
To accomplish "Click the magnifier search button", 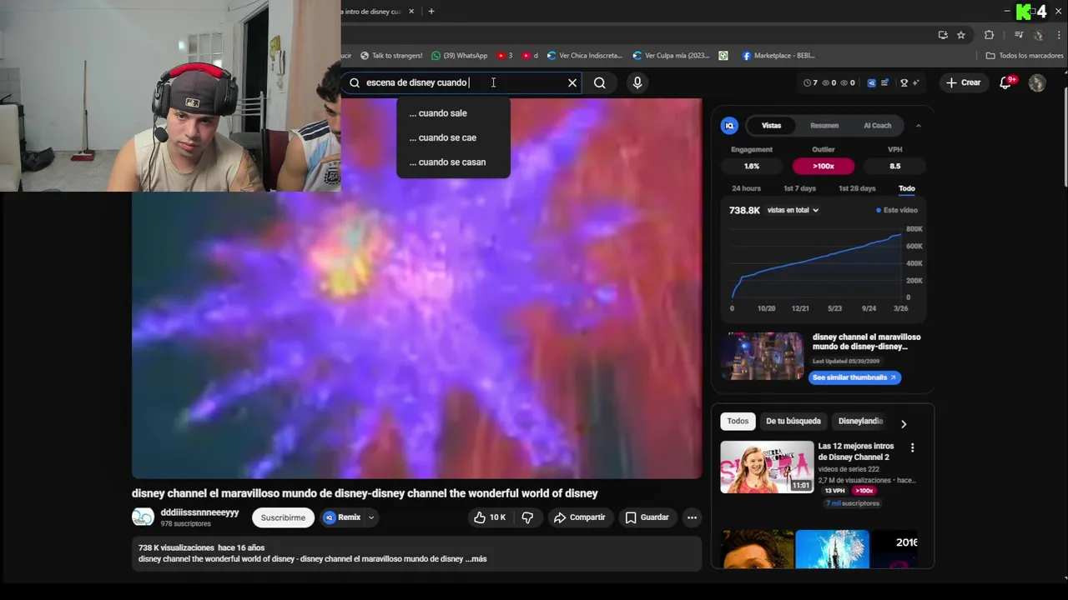I will tap(600, 82).
